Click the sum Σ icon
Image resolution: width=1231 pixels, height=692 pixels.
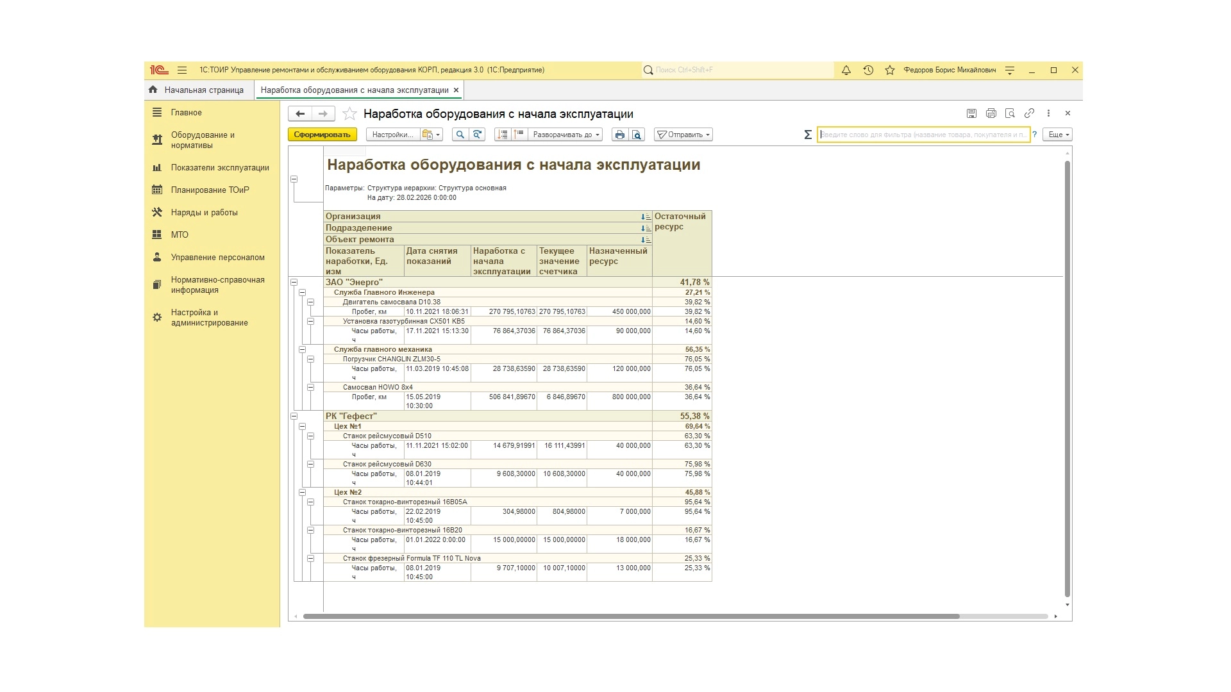pos(807,135)
